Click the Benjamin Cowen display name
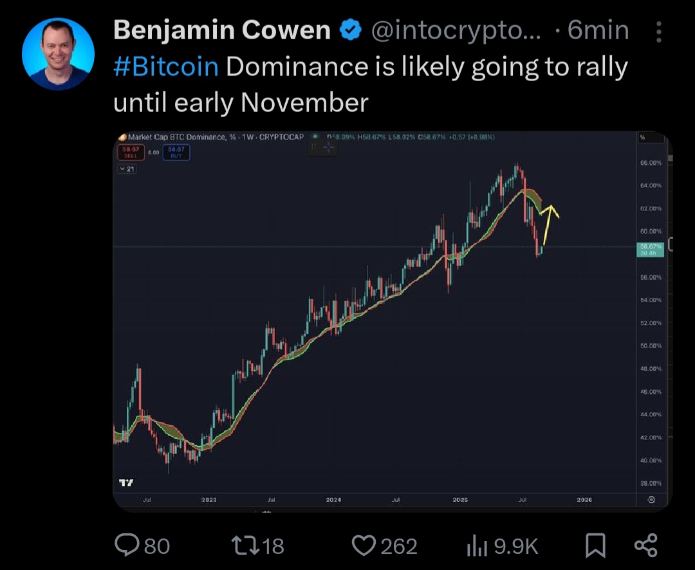This screenshot has height=570, width=695. pyautogui.click(x=222, y=30)
